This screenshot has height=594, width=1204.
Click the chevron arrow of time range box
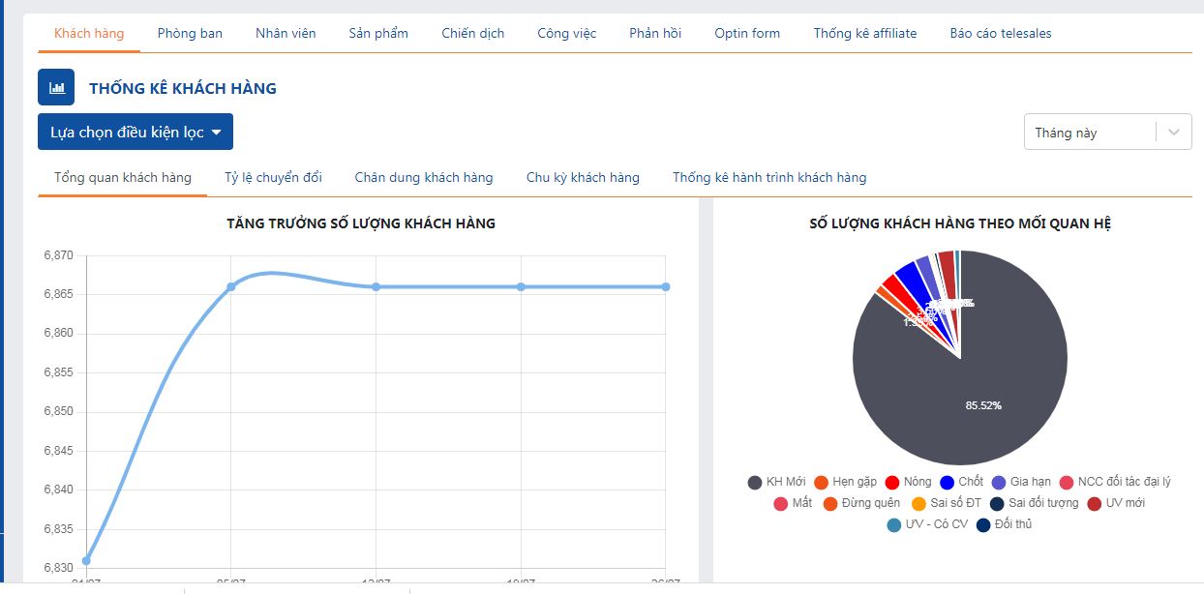point(1174,133)
